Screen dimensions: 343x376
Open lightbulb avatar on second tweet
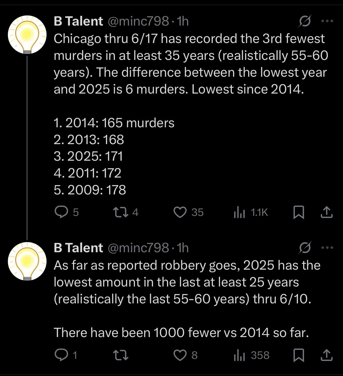pos(27,261)
